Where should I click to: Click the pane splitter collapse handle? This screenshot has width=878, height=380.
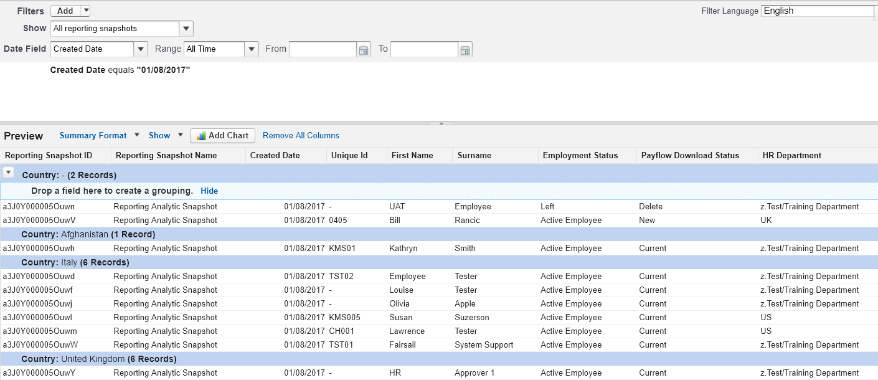[x=441, y=123]
